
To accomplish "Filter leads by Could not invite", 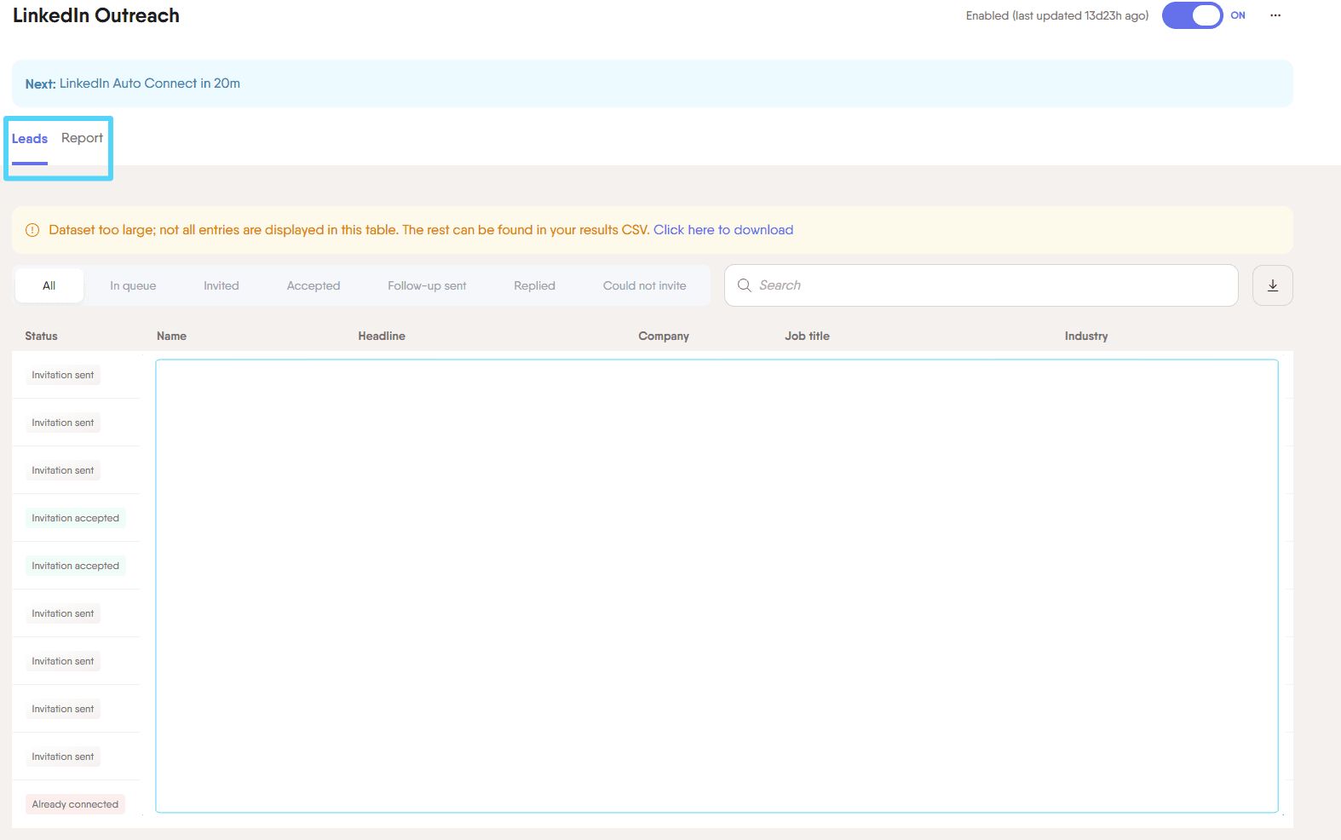I will [x=645, y=285].
